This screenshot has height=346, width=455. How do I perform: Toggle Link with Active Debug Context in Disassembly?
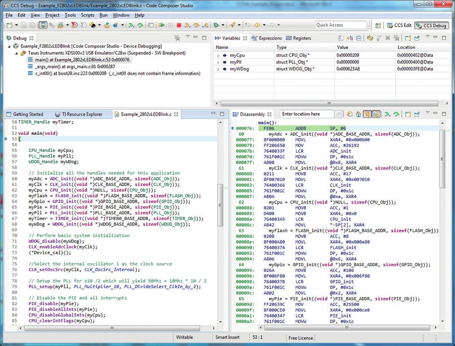(x=367, y=114)
